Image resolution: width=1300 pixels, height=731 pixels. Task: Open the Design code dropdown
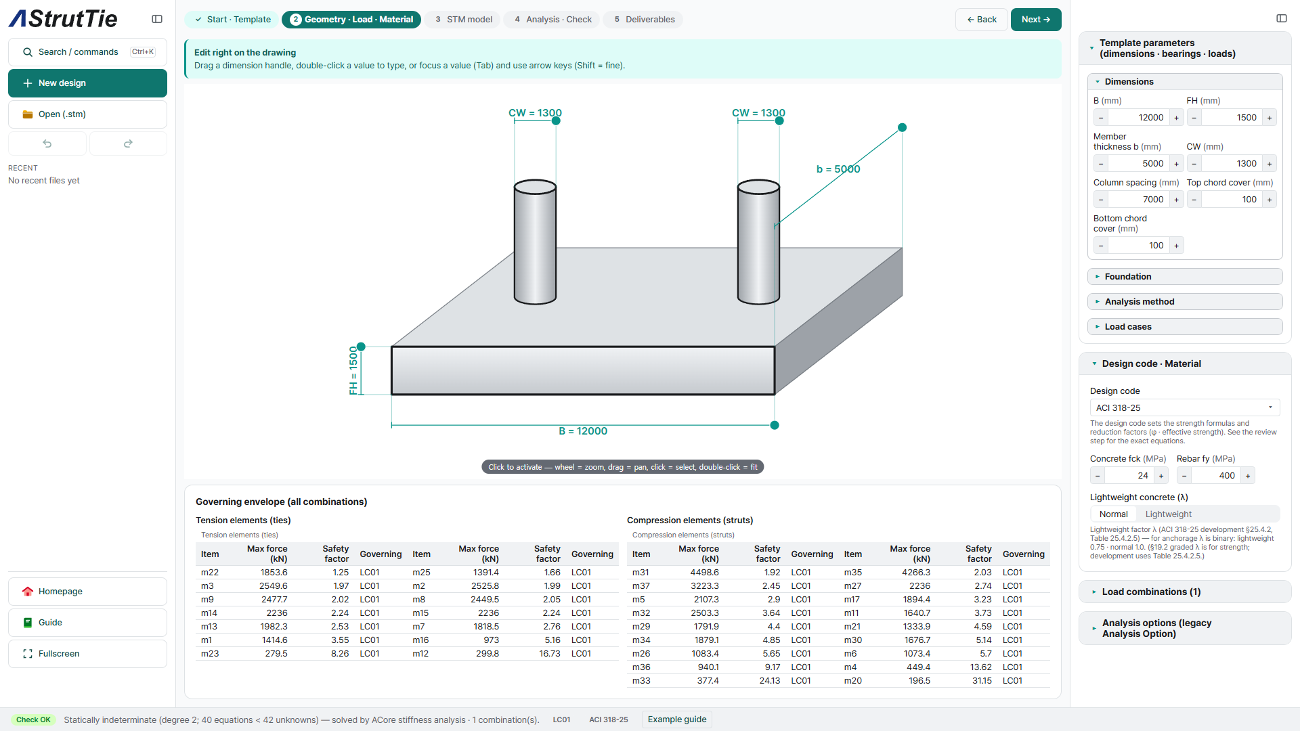(x=1185, y=408)
